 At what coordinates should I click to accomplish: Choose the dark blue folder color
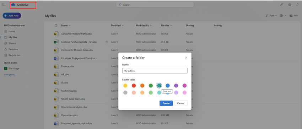coord(168,86)
